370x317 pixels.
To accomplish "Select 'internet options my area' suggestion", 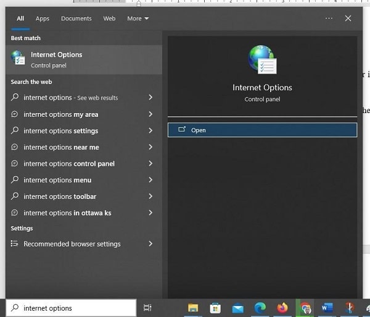I will click(x=84, y=114).
